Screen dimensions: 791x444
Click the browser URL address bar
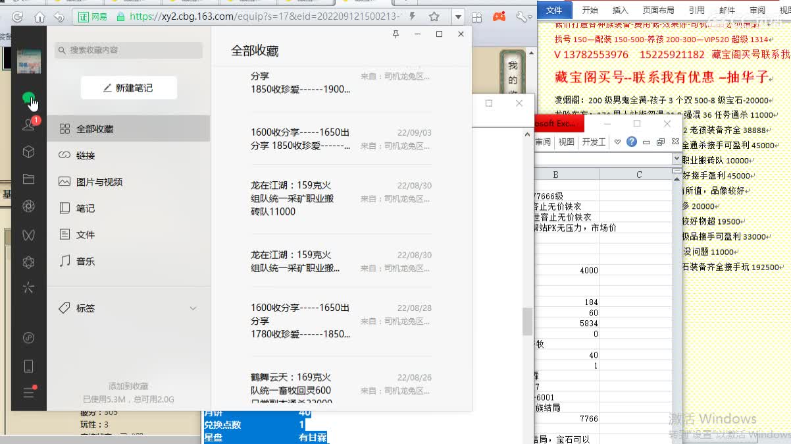(263, 16)
